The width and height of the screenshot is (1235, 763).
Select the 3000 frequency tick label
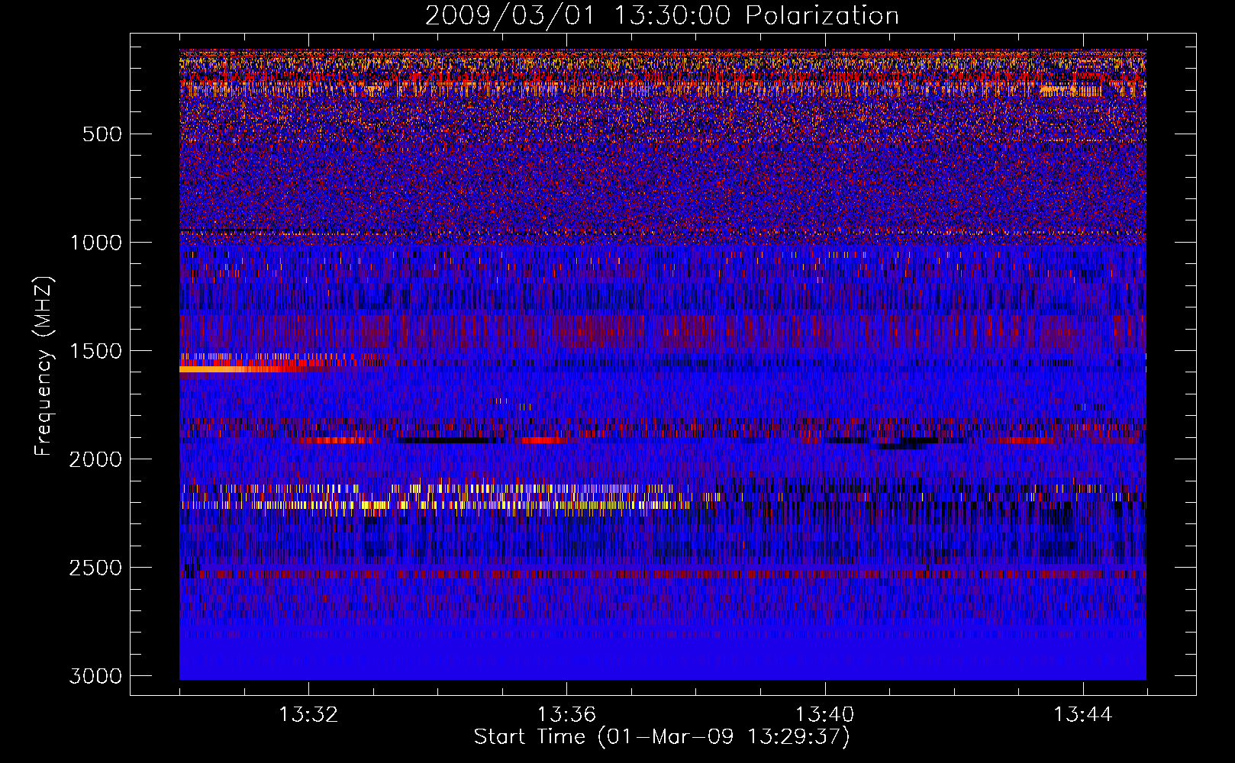coord(95,676)
